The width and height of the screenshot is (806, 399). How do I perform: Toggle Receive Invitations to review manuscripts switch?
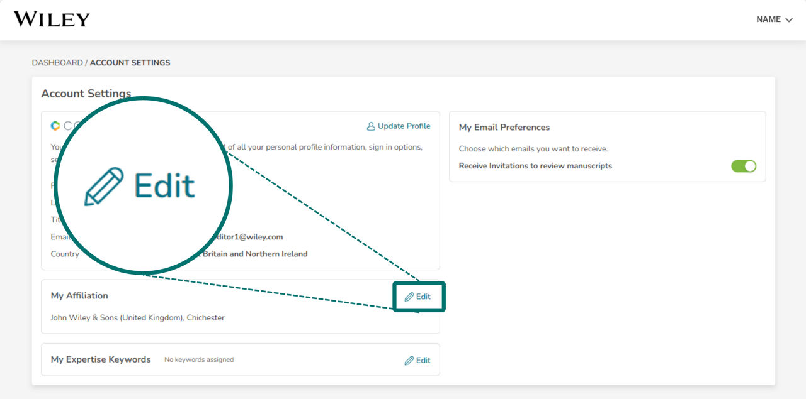coord(744,166)
